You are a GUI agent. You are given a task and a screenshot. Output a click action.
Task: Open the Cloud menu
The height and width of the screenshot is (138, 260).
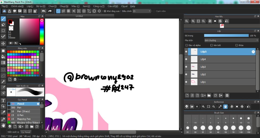click(x=124, y=6)
